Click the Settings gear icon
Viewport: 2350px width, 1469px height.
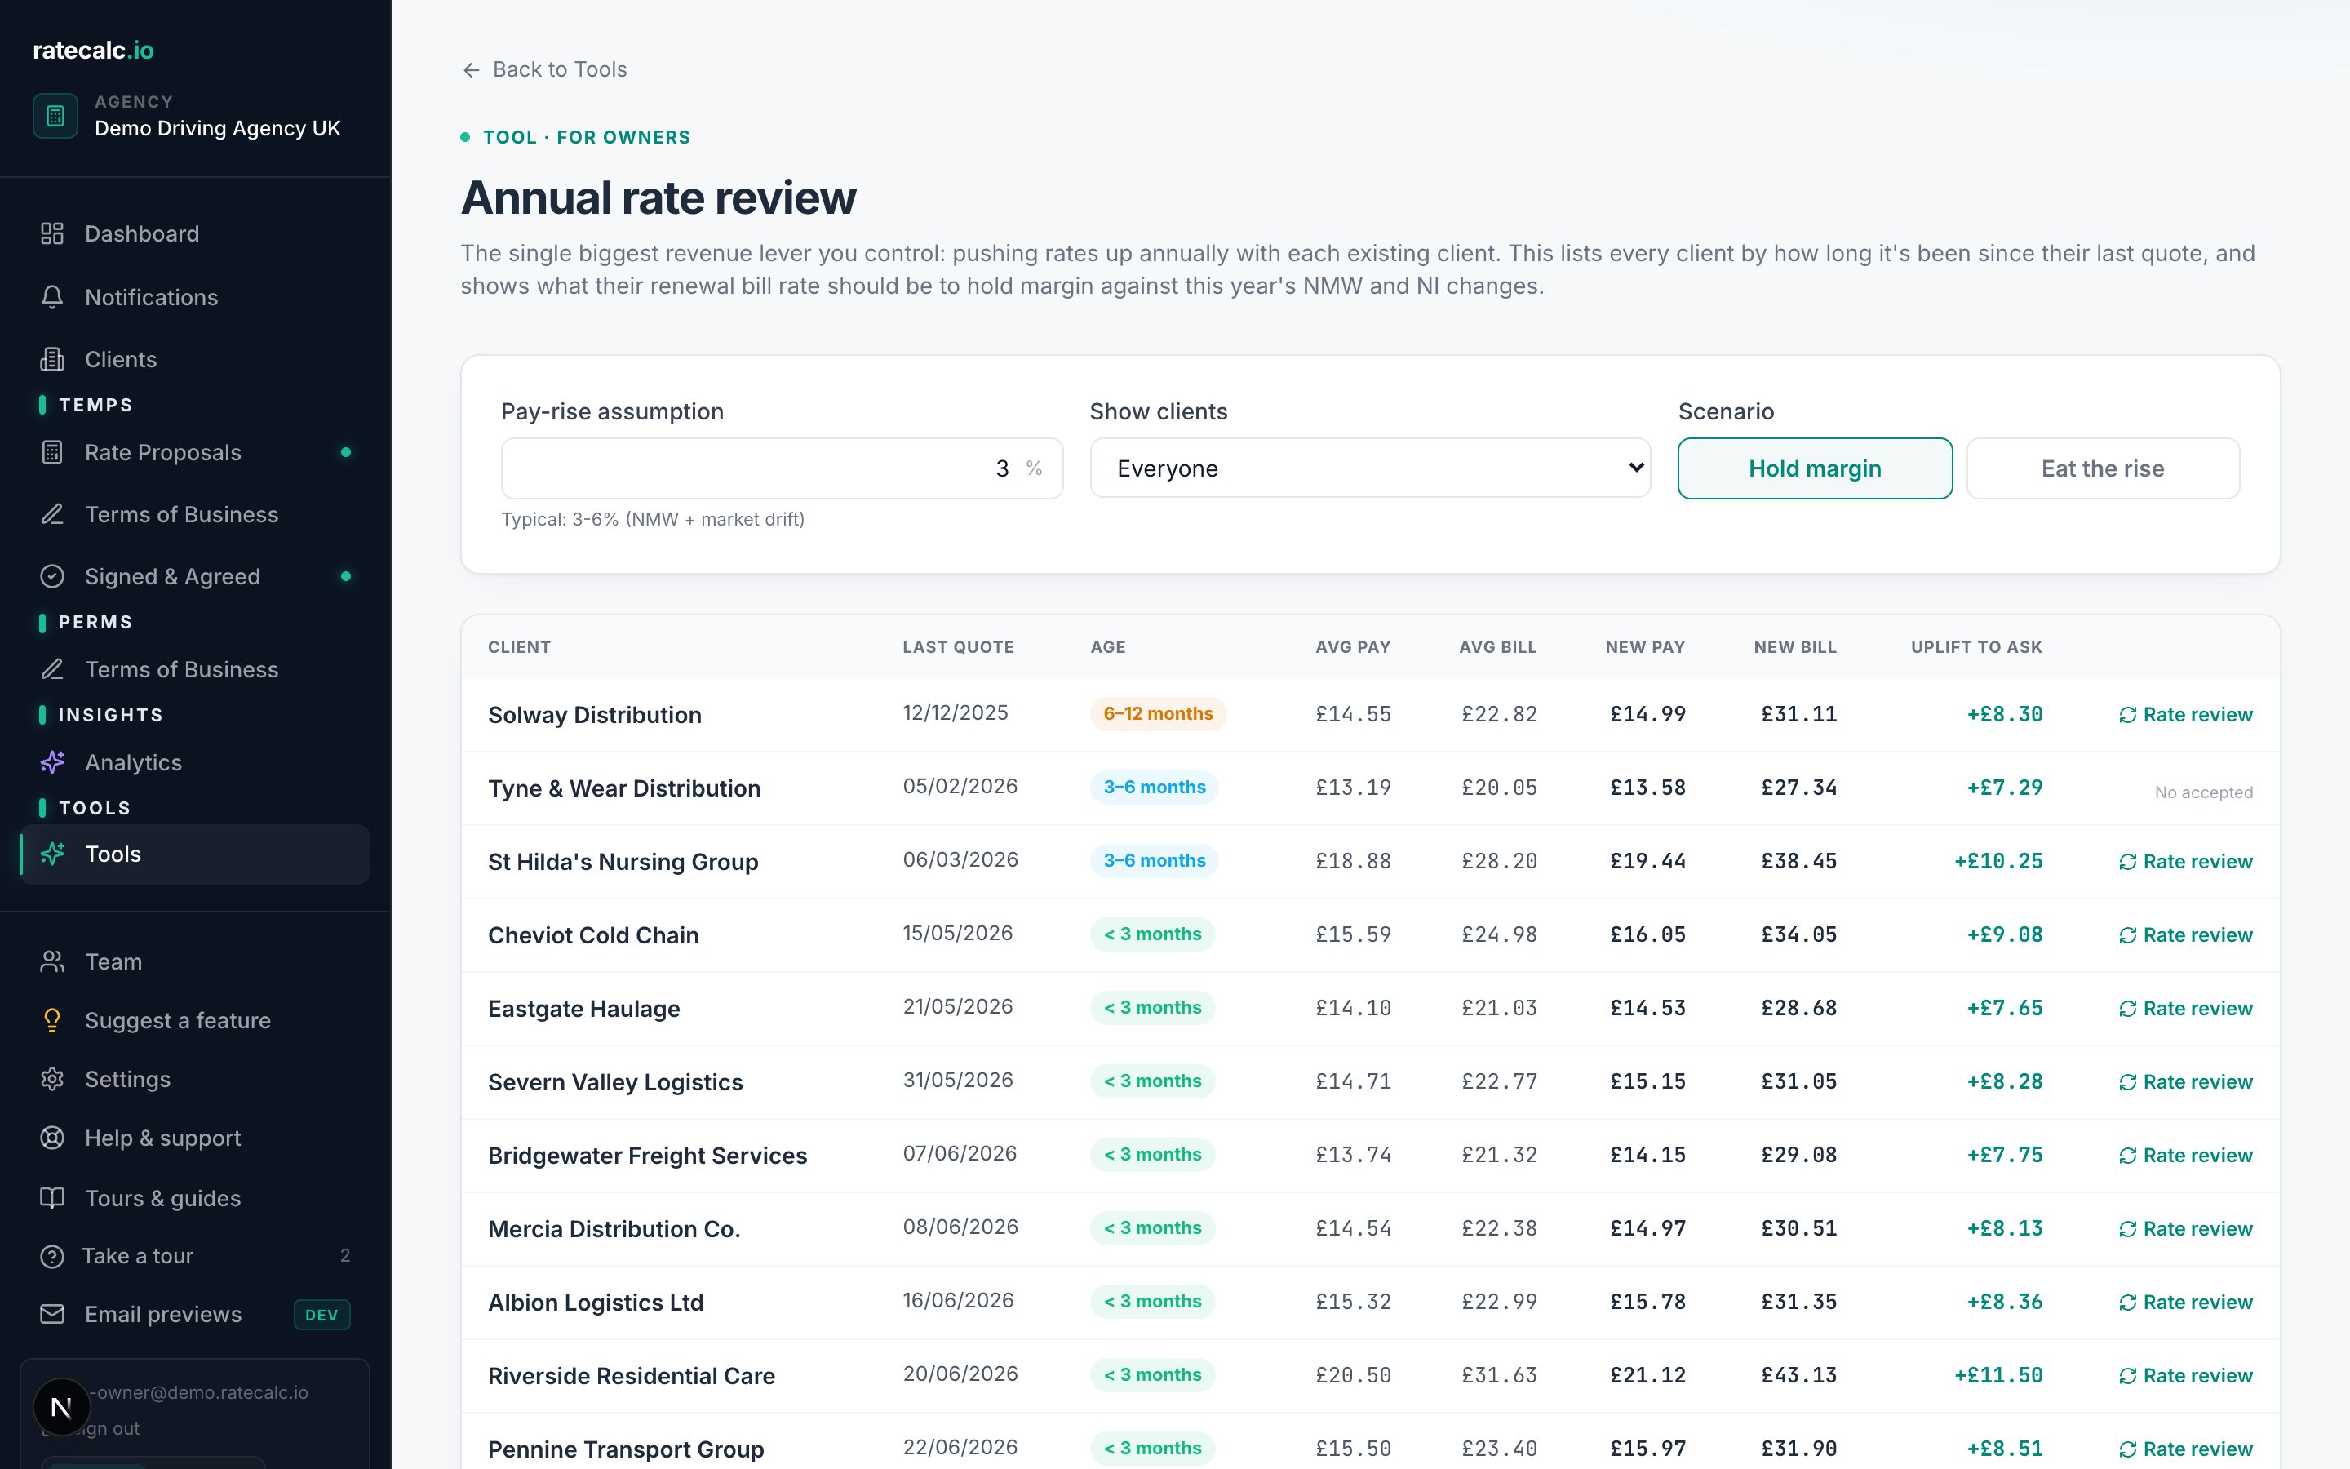52,1080
